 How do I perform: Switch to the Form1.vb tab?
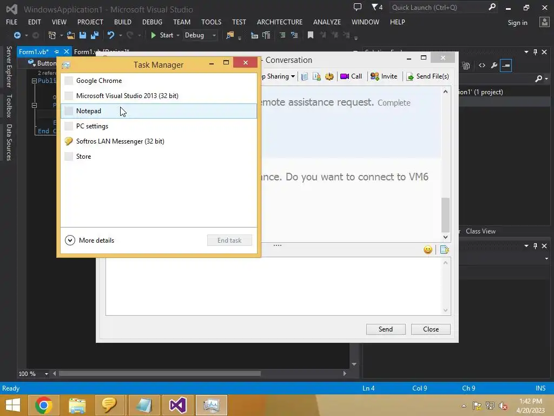[34, 51]
